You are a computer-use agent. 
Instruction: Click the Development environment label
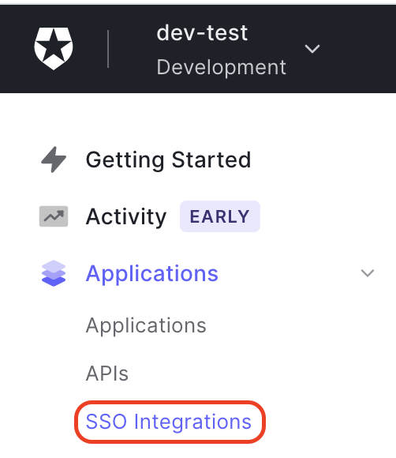[x=221, y=68]
